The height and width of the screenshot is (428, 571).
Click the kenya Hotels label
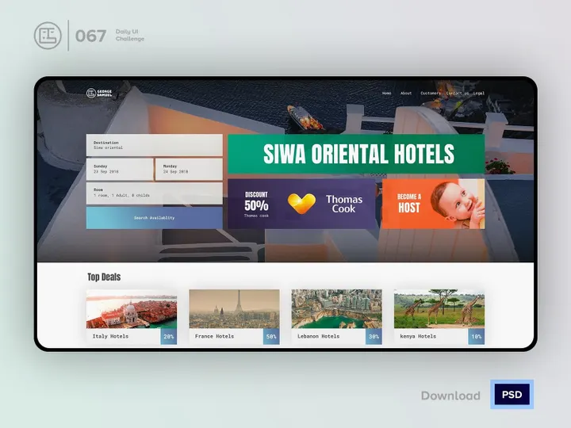[x=418, y=336]
